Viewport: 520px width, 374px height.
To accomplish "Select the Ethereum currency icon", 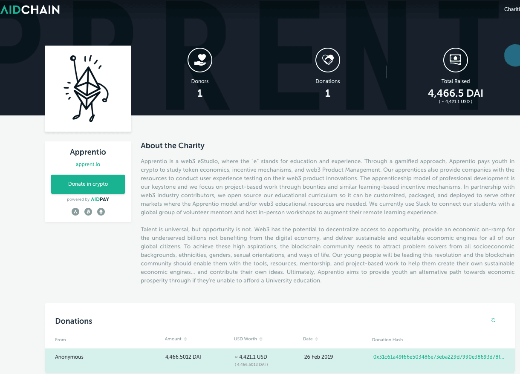I will point(101,212).
